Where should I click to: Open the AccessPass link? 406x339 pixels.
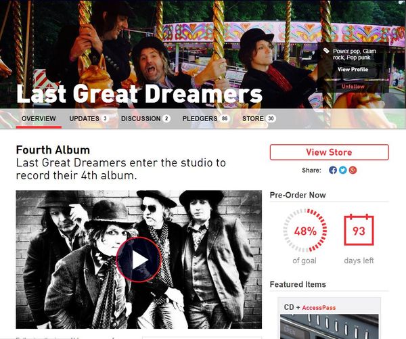tap(319, 308)
